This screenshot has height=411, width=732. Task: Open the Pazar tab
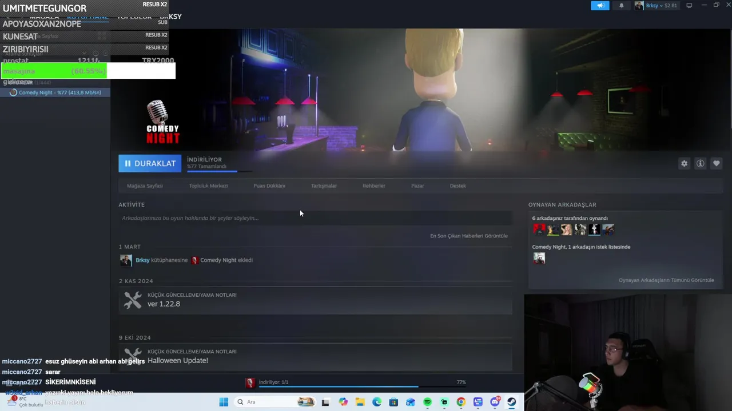click(x=417, y=186)
